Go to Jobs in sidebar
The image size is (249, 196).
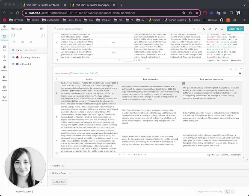4,58
